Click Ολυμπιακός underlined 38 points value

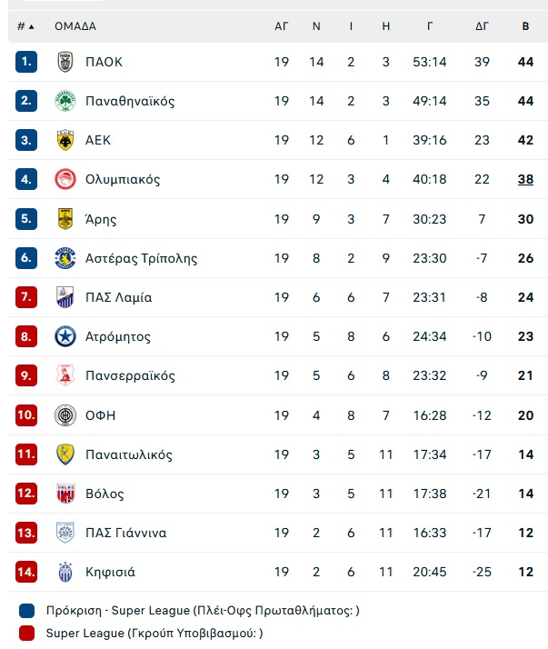click(525, 179)
